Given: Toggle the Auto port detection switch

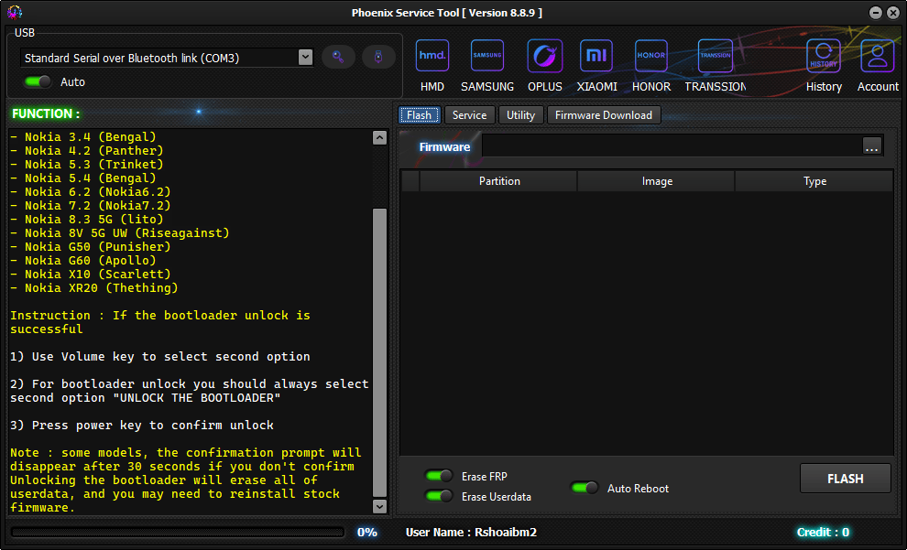Looking at the screenshot, I should tap(38, 82).
